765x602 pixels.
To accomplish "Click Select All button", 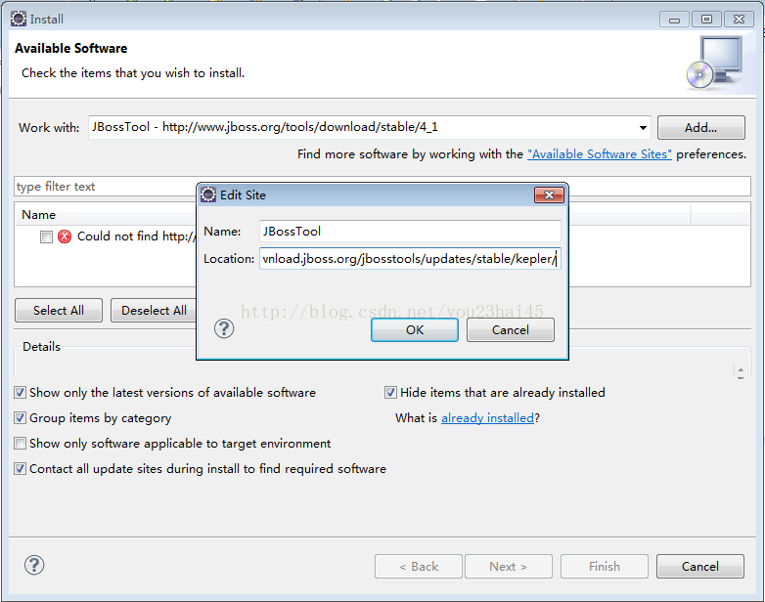I will click(59, 311).
